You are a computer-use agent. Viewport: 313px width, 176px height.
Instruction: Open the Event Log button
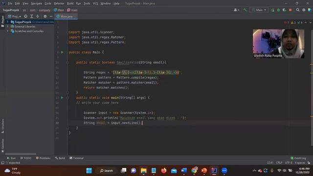click(x=298, y=158)
